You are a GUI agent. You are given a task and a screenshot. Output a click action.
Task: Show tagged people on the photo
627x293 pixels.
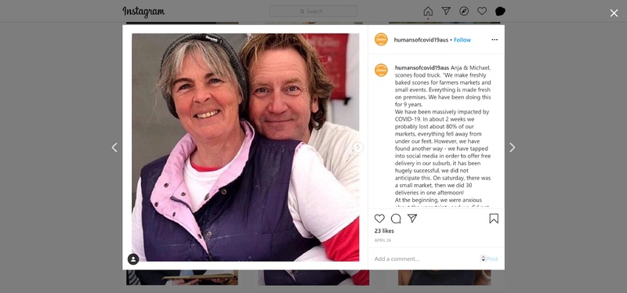tap(133, 259)
